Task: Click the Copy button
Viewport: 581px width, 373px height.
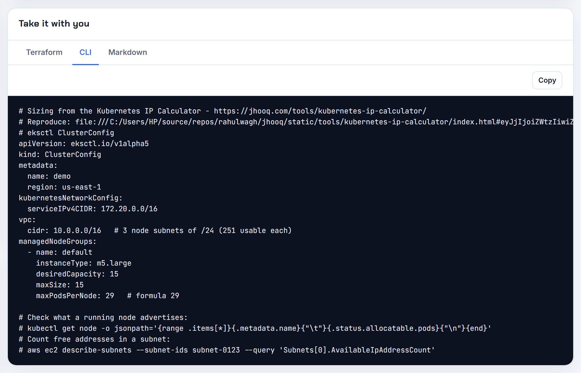Action: click(547, 80)
